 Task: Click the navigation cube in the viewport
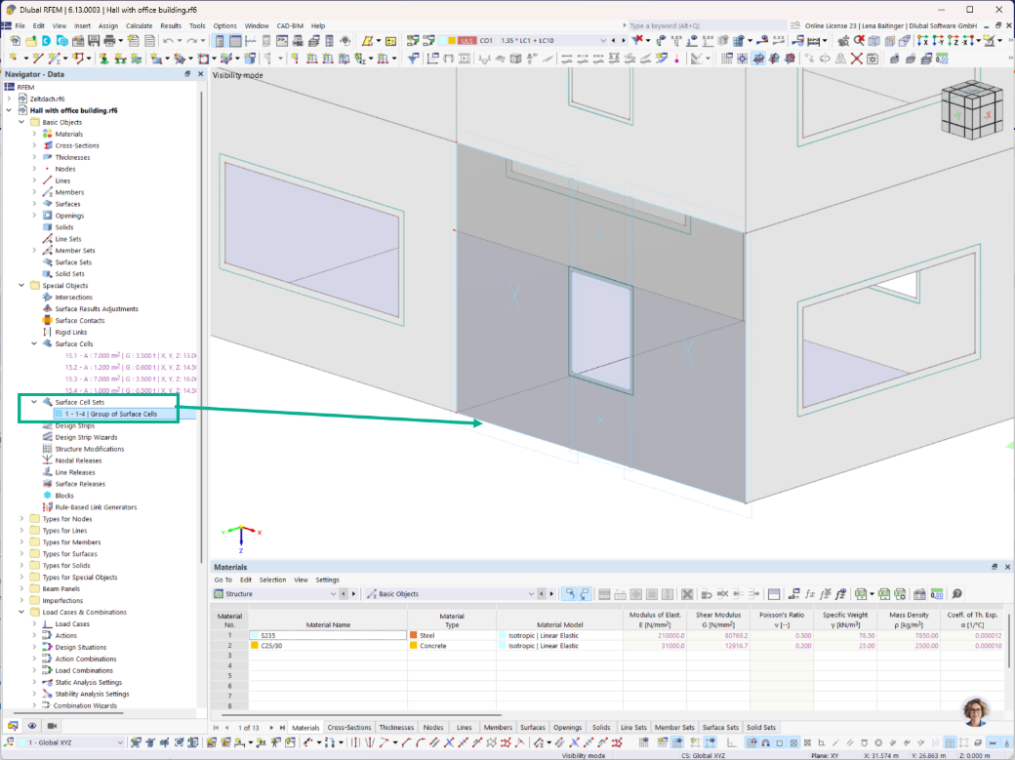[971, 110]
